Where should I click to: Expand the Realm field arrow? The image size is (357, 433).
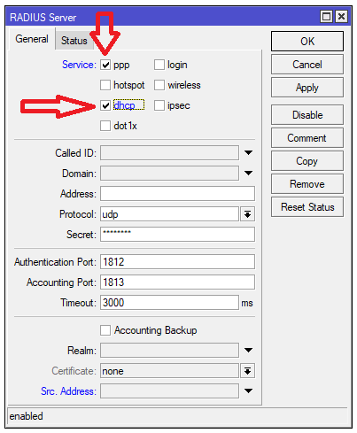(248, 350)
